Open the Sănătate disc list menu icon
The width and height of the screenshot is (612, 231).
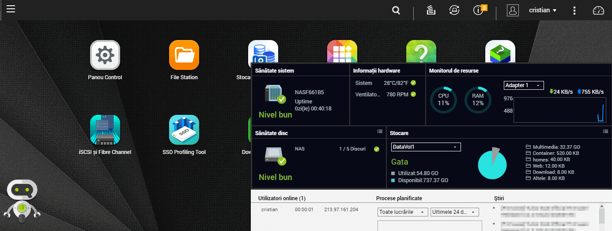point(380,132)
